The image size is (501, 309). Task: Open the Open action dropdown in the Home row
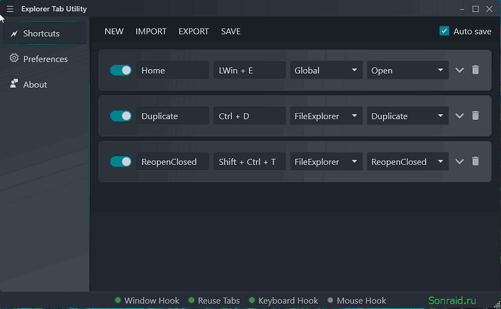coord(408,70)
